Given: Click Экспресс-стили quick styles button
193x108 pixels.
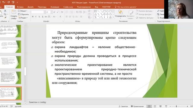Looking at the screenshot, I should [x=131, y=15].
